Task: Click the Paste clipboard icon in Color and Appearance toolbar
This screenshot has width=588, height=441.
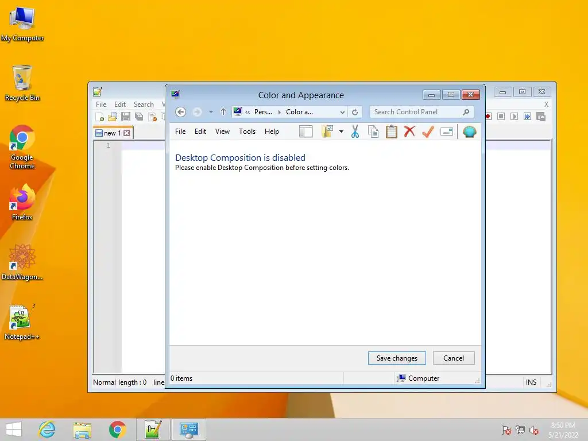Action: point(392,131)
